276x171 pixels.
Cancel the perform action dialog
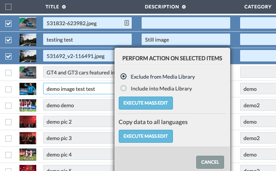pos(210,162)
